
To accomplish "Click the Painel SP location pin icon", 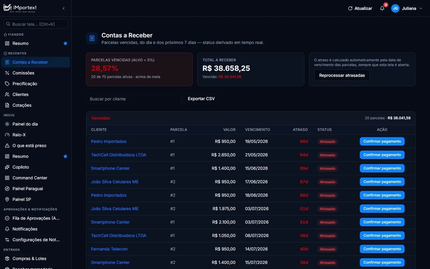I will click(x=7, y=199).
